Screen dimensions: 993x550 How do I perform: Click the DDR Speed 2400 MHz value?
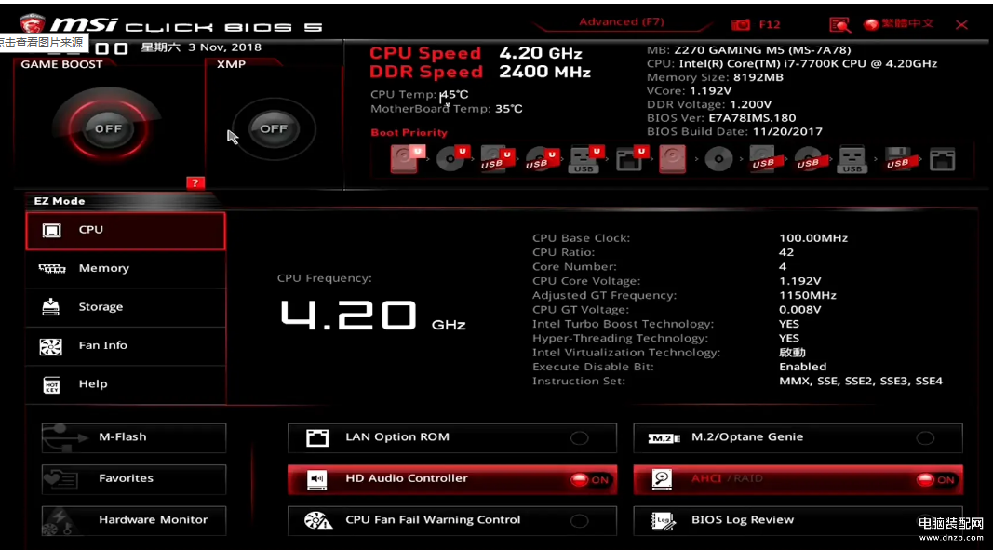(x=544, y=73)
